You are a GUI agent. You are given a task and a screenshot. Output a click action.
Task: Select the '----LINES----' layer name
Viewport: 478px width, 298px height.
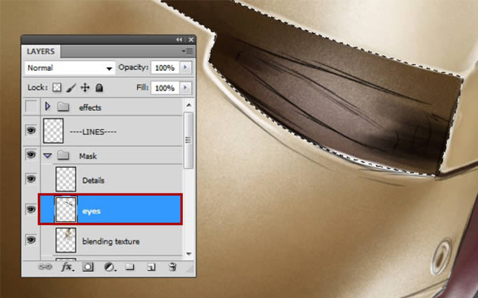[93, 132]
